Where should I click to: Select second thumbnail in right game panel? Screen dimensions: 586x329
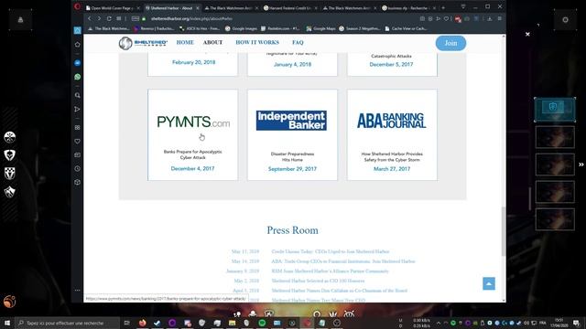555,137
